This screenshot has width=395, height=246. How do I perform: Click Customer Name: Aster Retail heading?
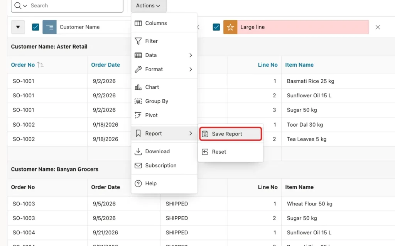pos(49,47)
